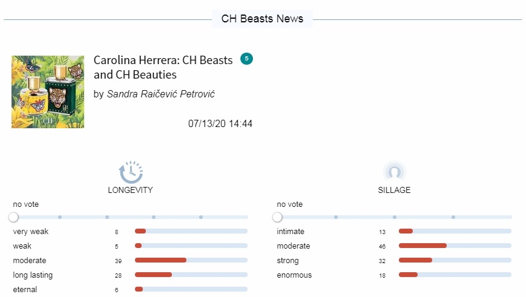Click the 'enormous' sillage vote bar
Screen dimensions: 526x297
(455, 275)
